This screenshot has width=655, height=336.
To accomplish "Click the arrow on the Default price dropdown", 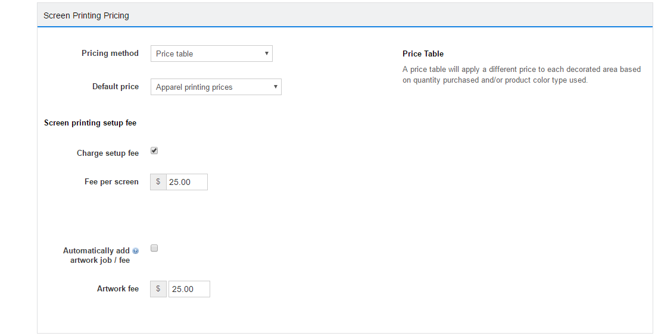I will coord(275,87).
